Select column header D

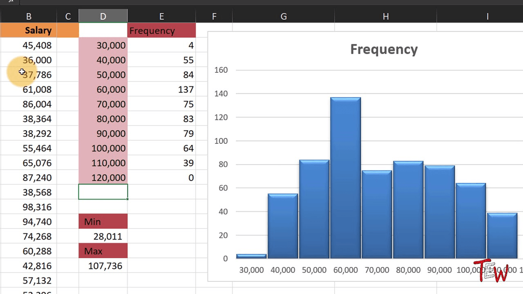pyautogui.click(x=103, y=16)
